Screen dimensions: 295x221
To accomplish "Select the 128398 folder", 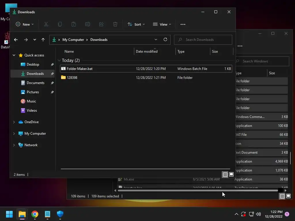I will 146,78.
